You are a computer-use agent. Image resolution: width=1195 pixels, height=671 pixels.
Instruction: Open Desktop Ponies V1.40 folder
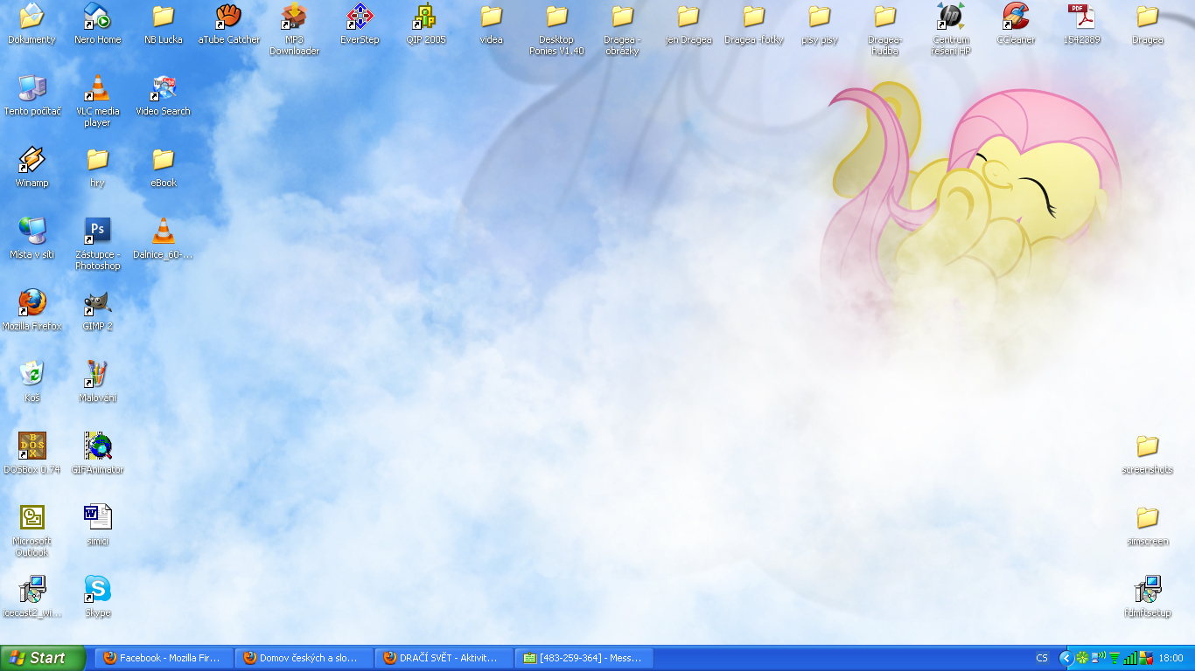click(556, 29)
